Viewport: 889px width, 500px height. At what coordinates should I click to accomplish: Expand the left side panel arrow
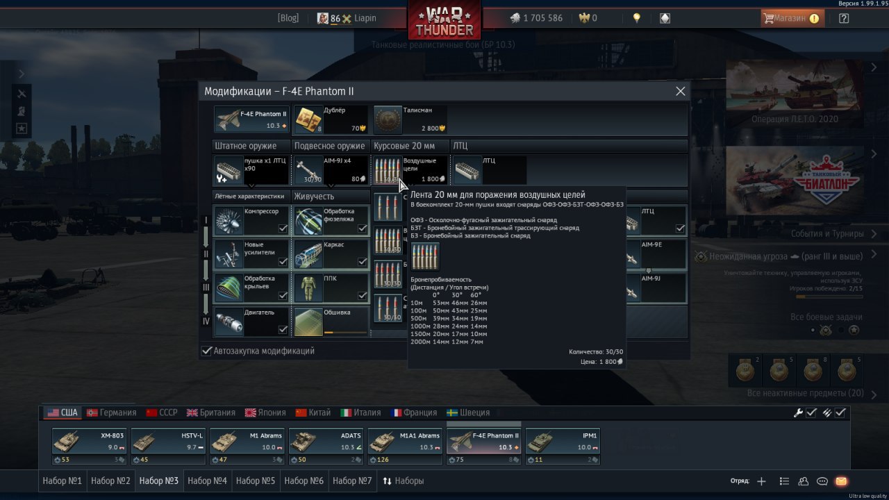21,74
